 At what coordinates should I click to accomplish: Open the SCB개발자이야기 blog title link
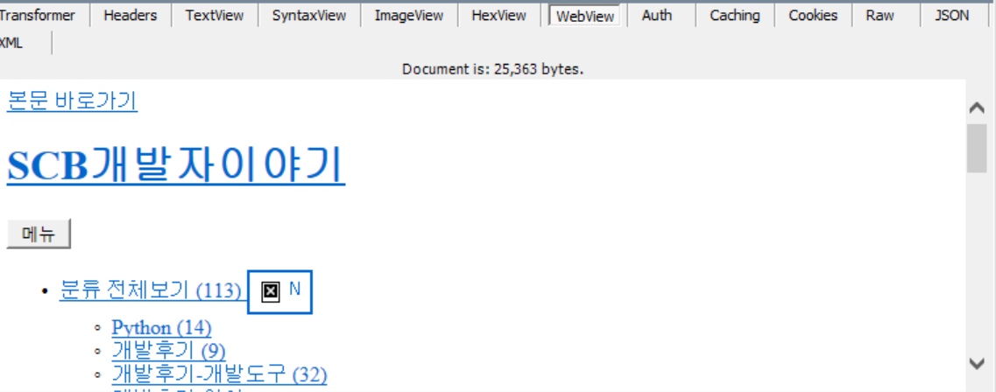tap(175, 165)
